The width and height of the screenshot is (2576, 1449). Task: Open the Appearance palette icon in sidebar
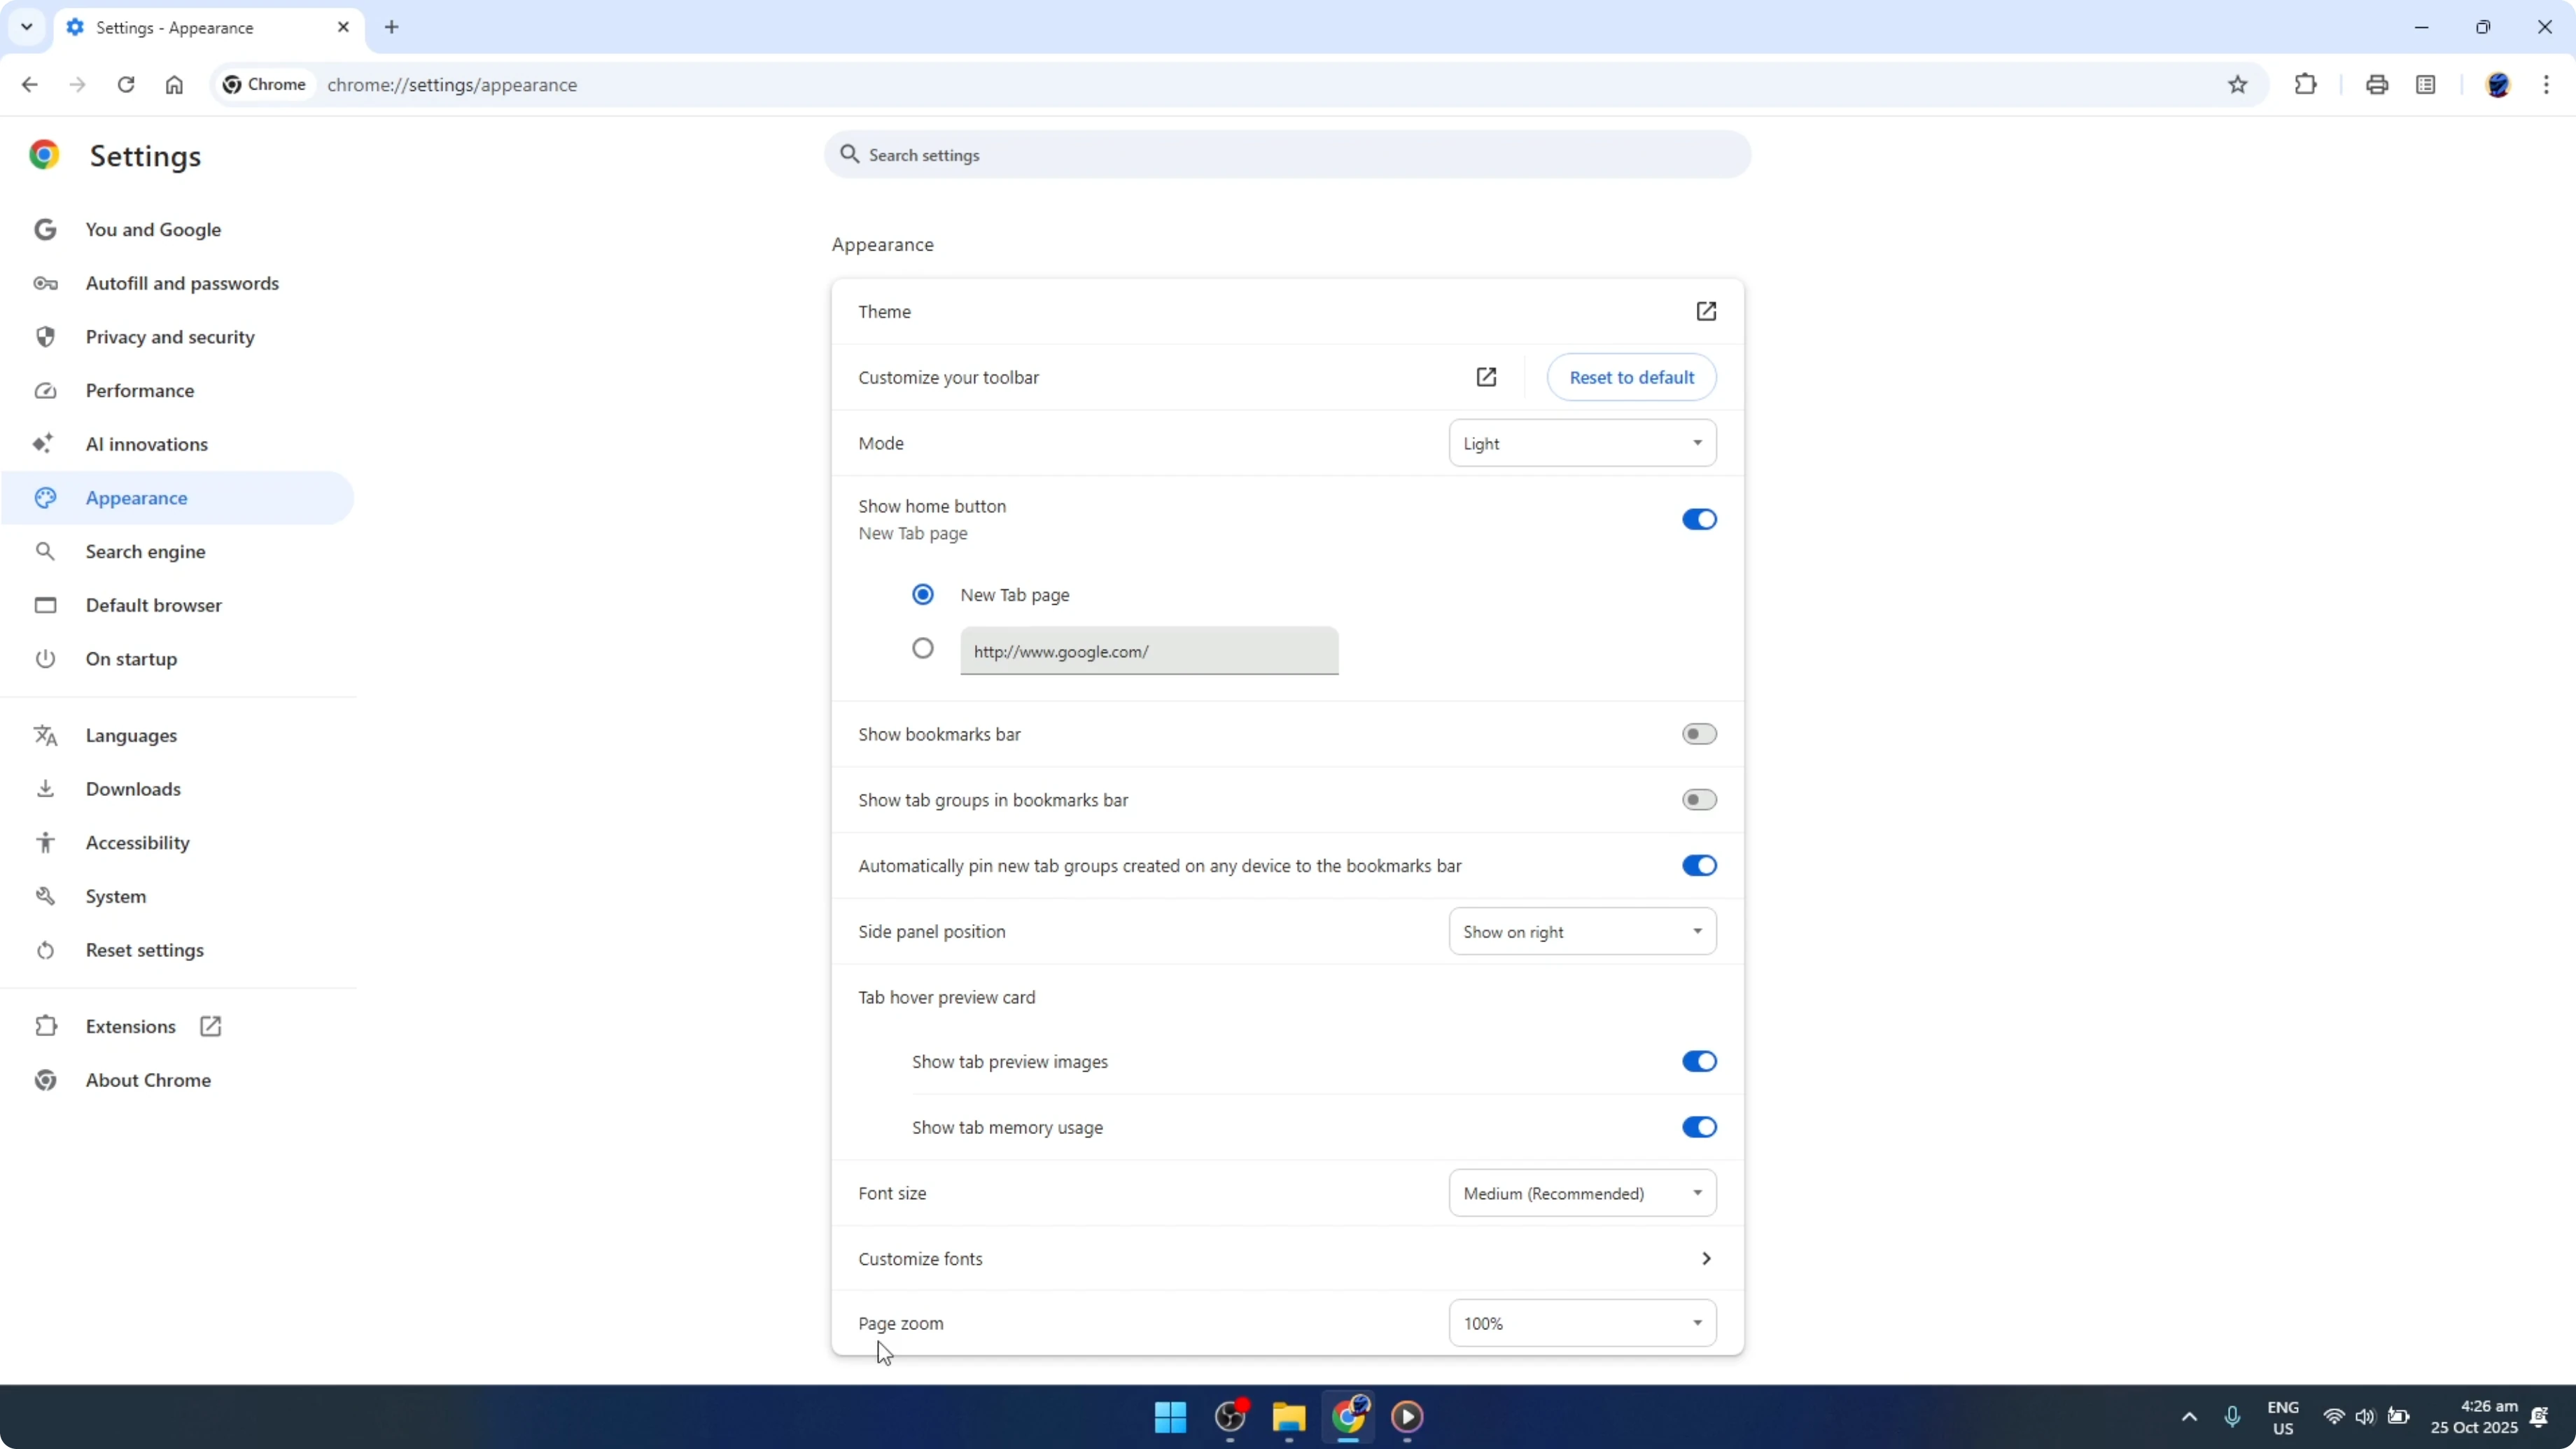45,497
